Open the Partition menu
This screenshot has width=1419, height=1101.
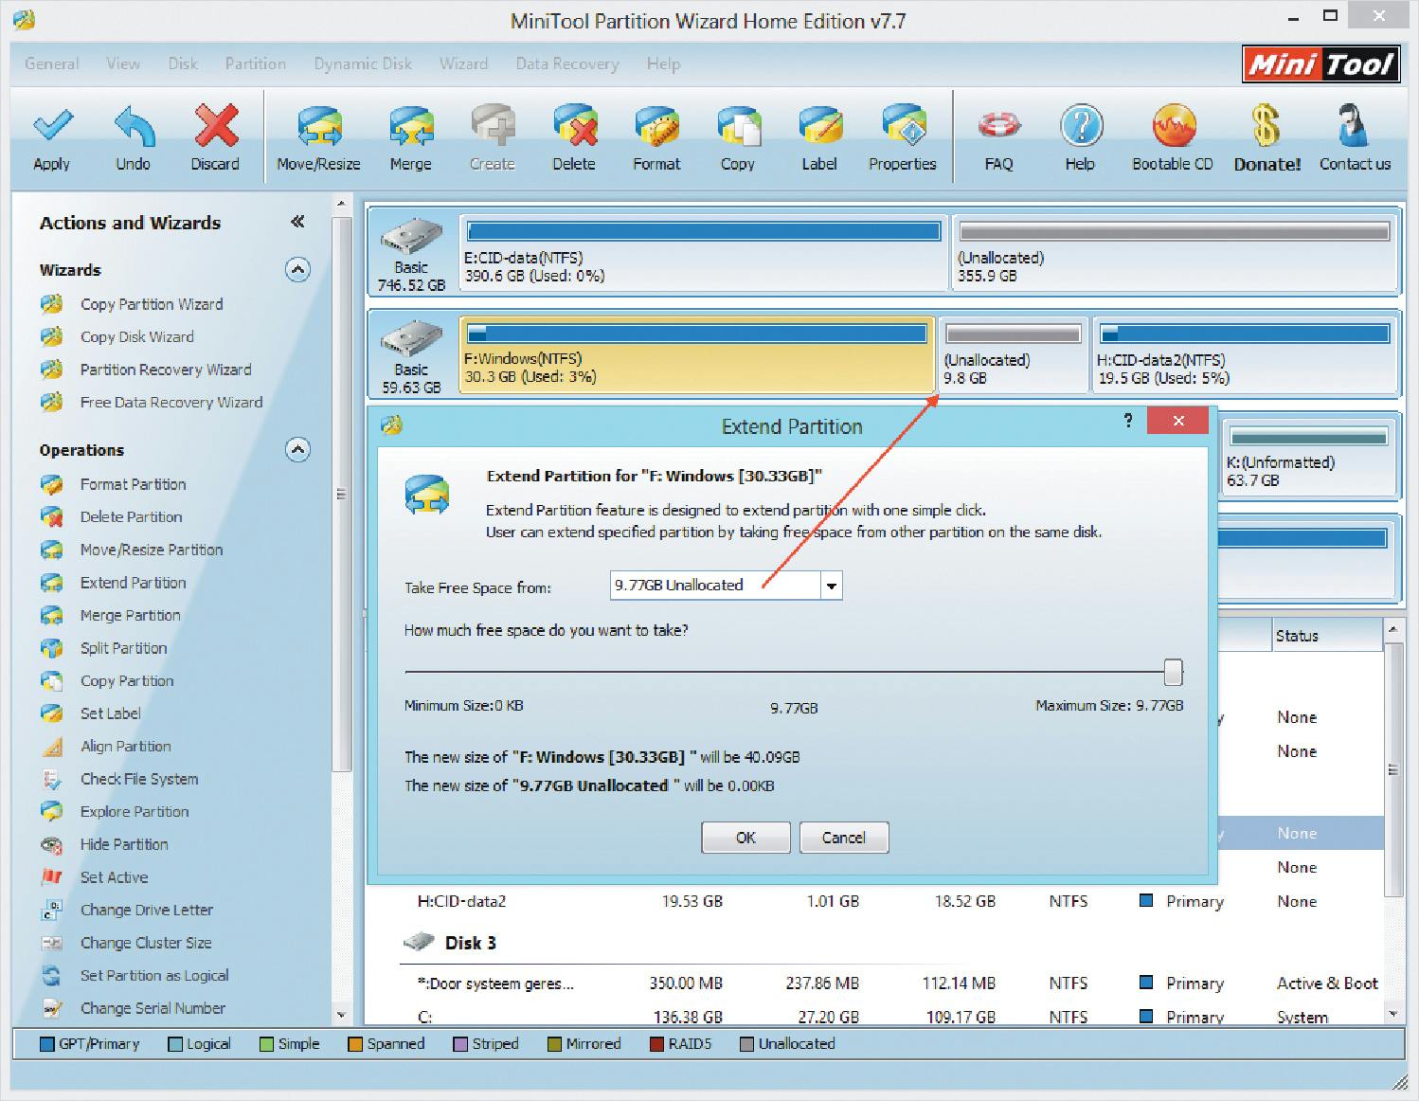(x=255, y=63)
